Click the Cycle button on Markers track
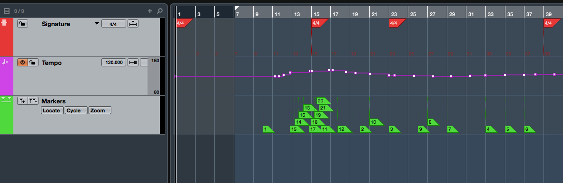The width and height of the screenshot is (563, 183). (76, 110)
